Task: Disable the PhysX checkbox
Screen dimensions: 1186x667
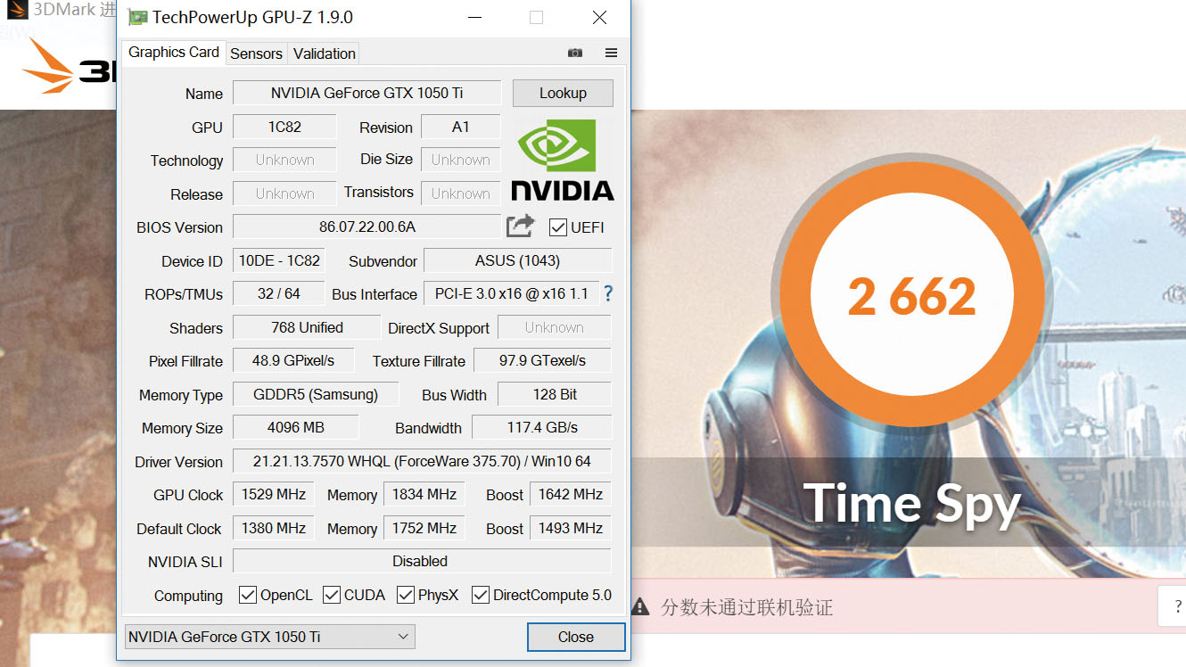Action: pyautogui.click(x=406, y=594)
